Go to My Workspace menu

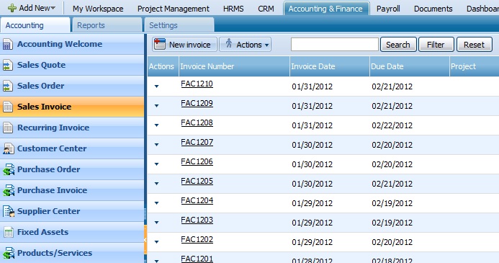pyautogui.click(x=98, y=9)
